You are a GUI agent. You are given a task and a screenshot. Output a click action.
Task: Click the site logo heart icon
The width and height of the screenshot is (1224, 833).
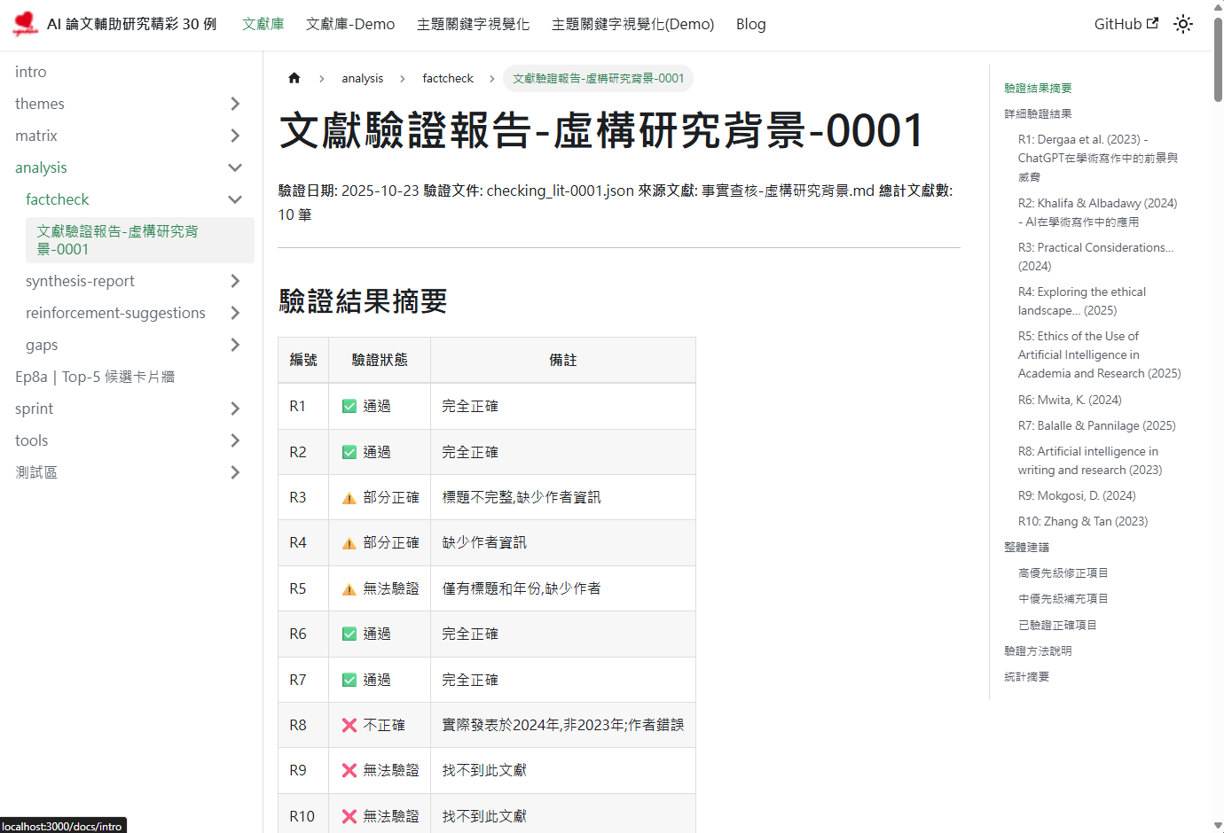[25, 24]
